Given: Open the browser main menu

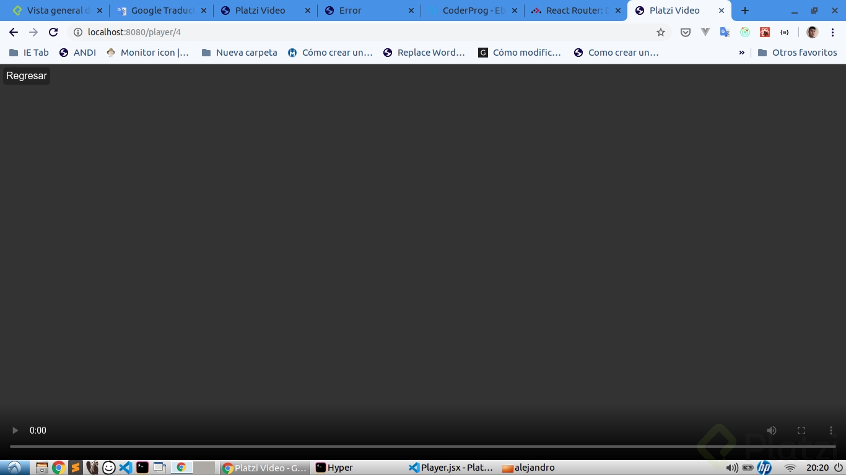Looking at the screenshot, I should [x=833, y=32].
